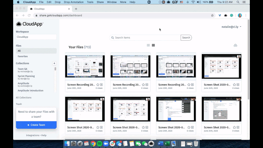Screen dimensions: 263x148
Task: Click the main page vertical scrollbar
Action: [x=248, y=60]
